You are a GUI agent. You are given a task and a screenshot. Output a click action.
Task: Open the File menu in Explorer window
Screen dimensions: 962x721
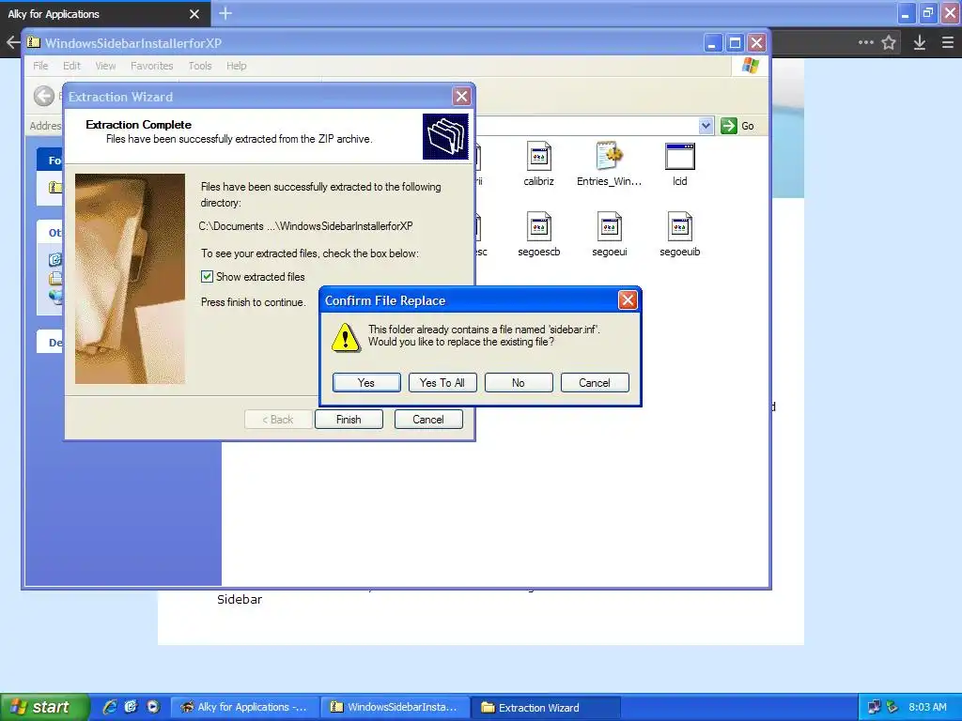pyautogui.click(x=40, y=66)
